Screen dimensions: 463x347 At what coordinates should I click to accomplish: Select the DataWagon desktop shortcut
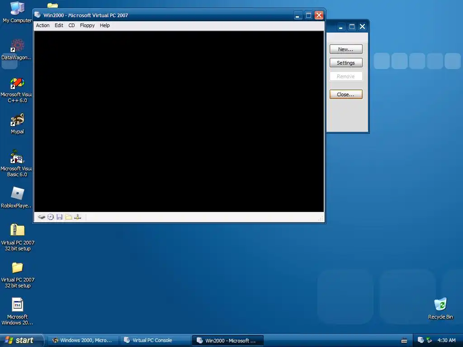click(x=17, y=50)
